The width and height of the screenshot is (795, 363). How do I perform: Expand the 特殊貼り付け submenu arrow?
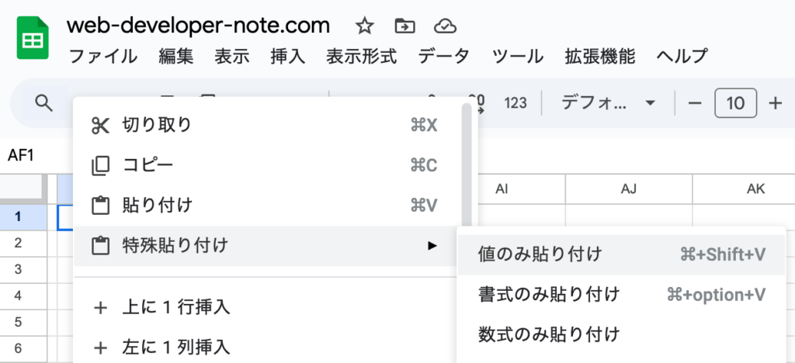(x=432, y=246)
